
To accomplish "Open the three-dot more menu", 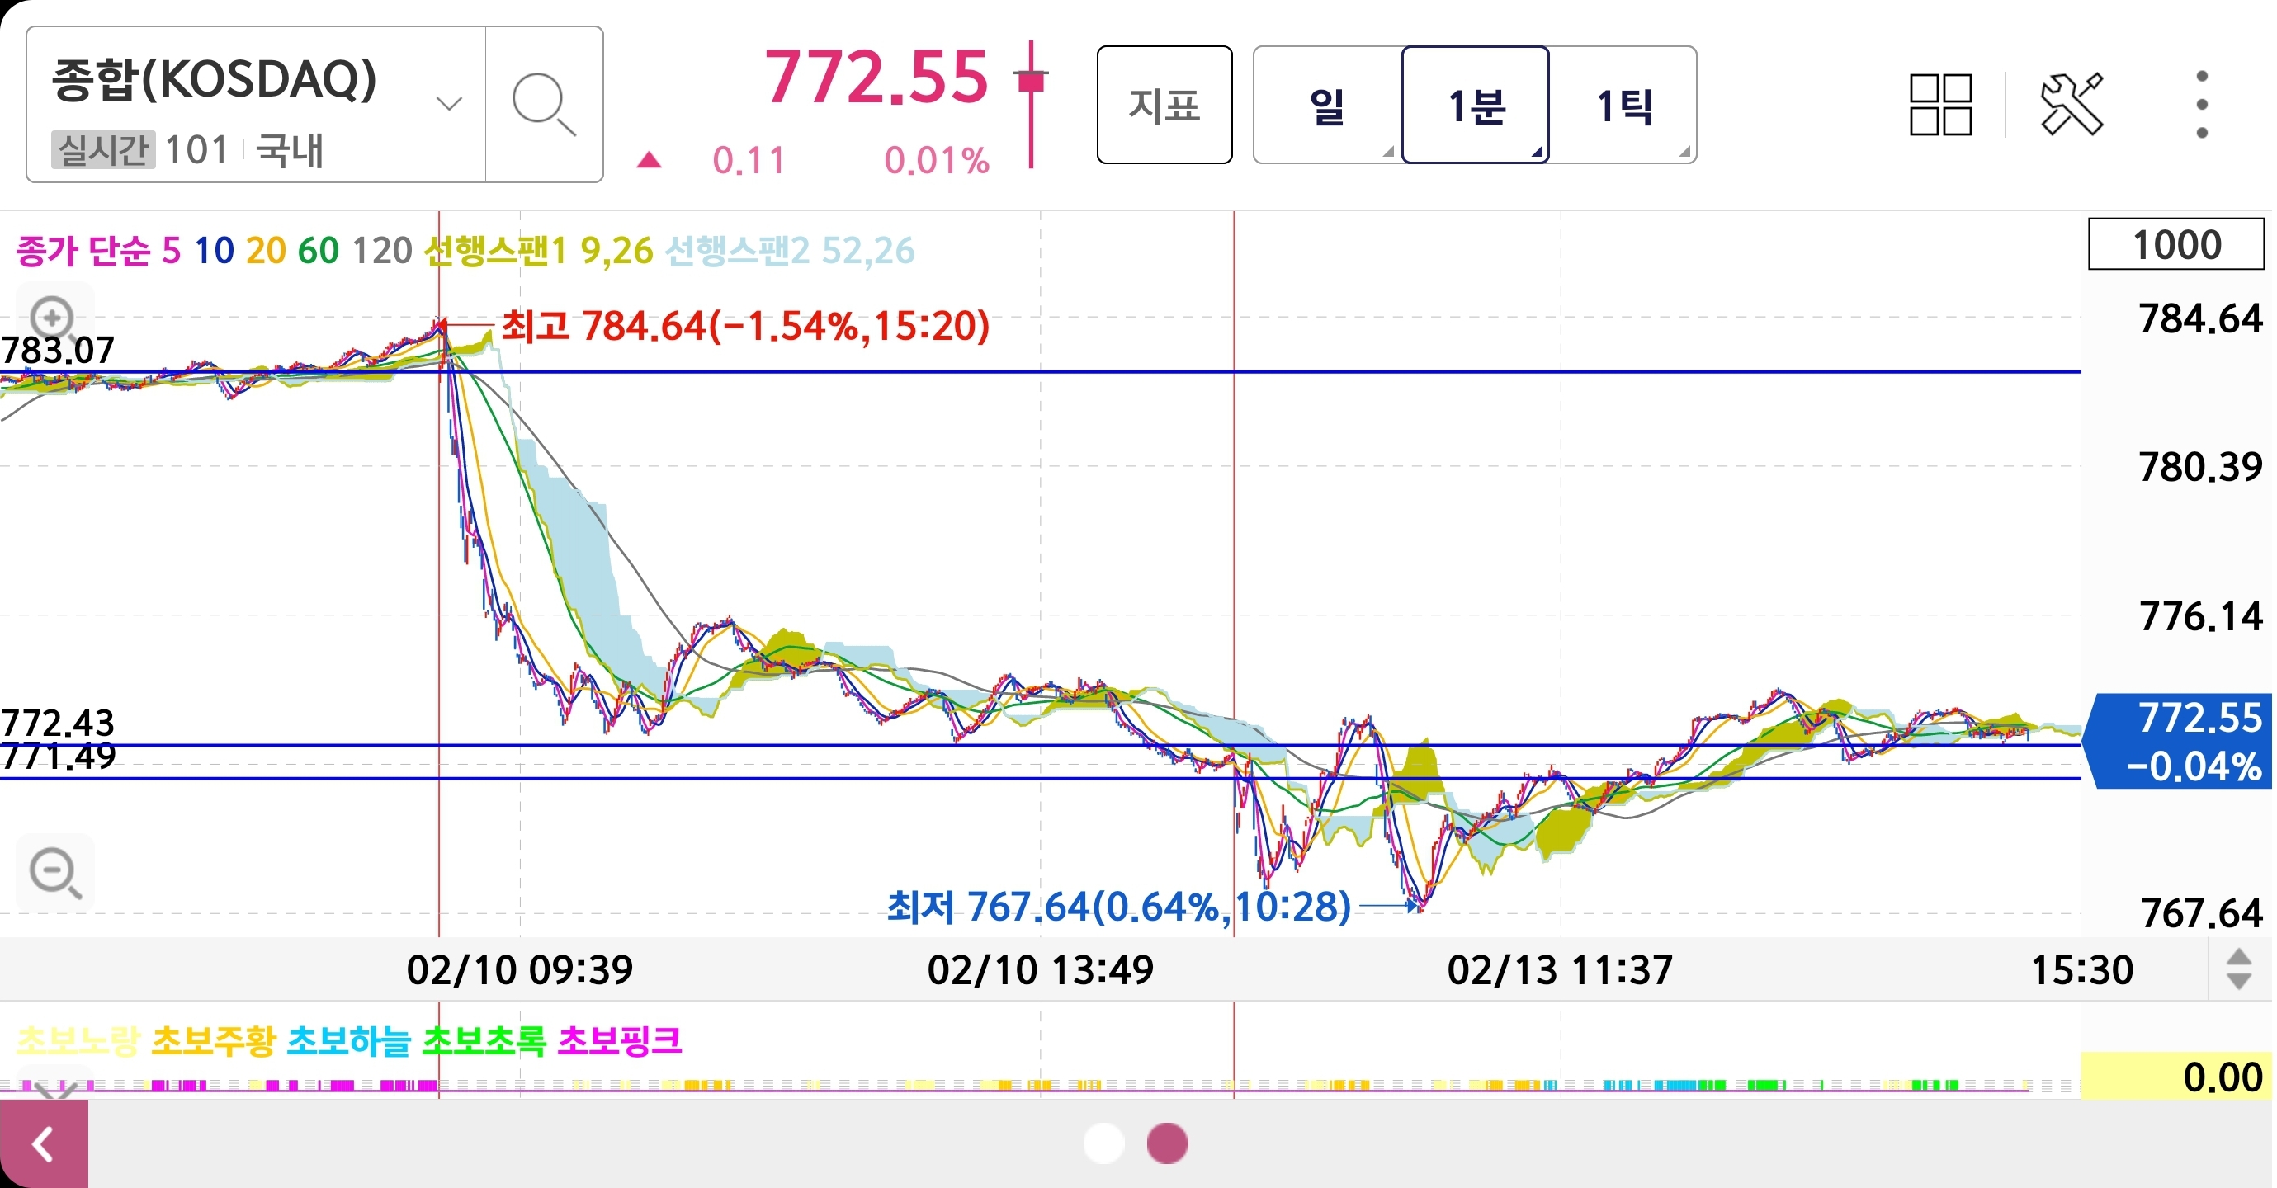I will pos(2201,106).
